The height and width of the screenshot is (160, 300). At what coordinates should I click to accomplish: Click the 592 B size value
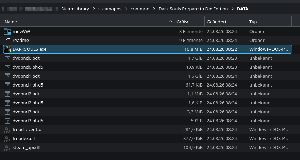click(x=197, y=121)
